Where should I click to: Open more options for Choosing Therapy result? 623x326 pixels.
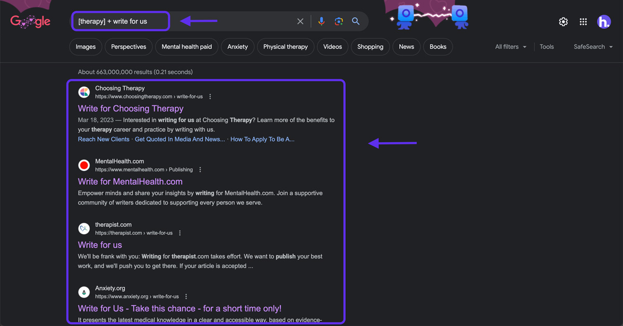(210, 97)
